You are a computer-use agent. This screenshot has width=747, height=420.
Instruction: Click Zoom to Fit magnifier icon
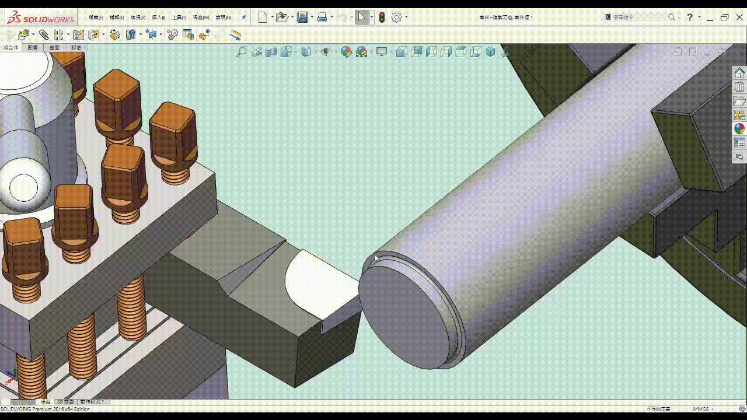pos(241,52)
